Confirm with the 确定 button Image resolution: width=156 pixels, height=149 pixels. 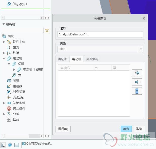[x=126, y=129]
